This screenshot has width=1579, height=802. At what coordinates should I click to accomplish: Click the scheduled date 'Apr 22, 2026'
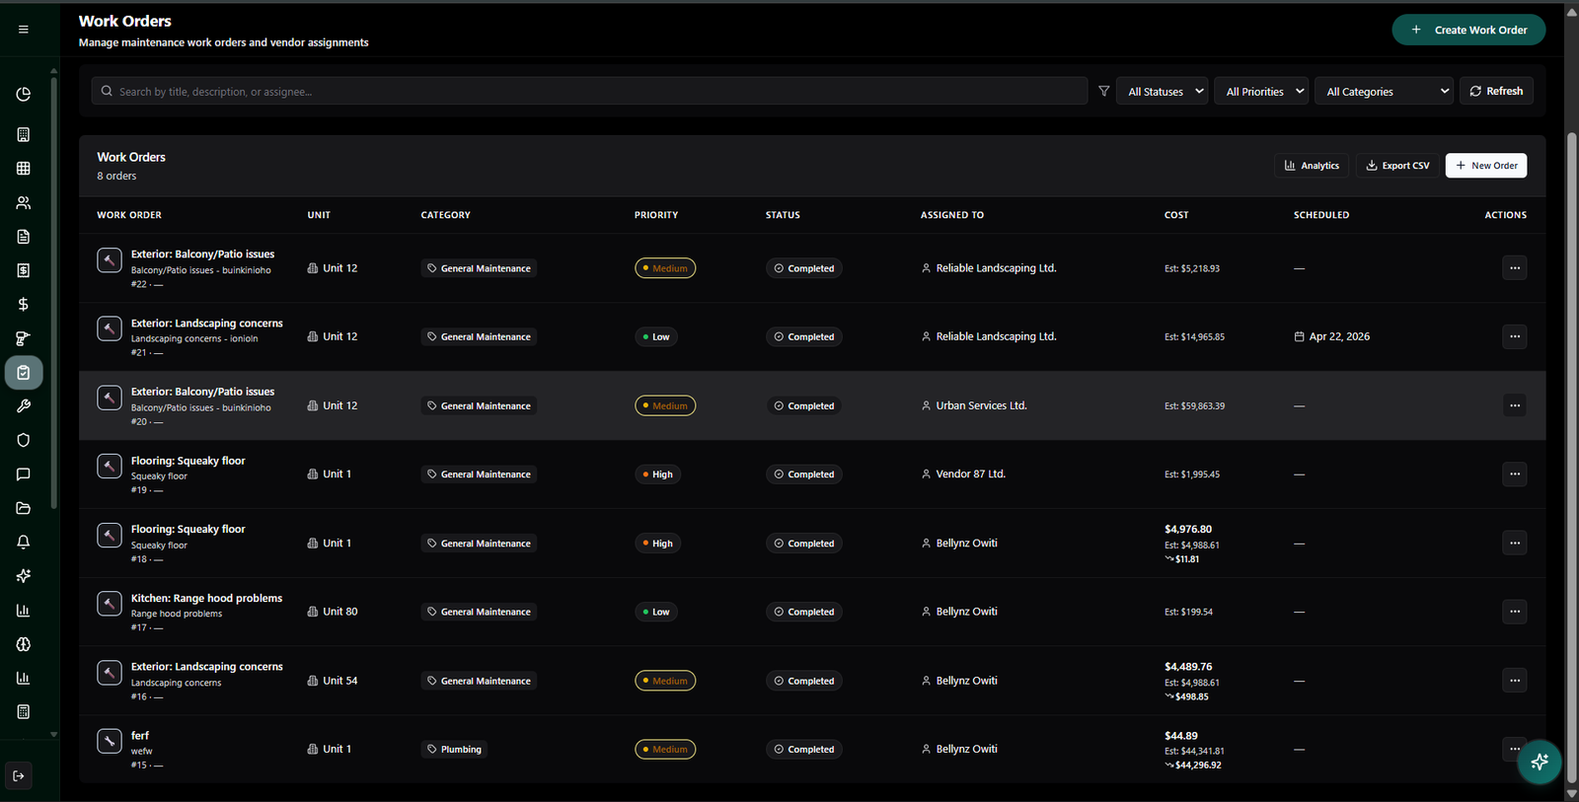point(1339,336)
